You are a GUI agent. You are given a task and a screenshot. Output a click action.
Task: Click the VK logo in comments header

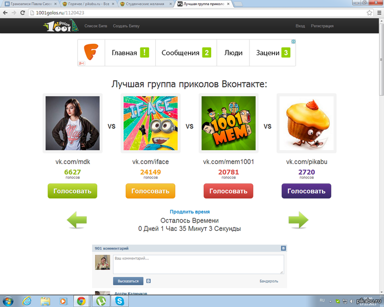click(x=284, y=248)
